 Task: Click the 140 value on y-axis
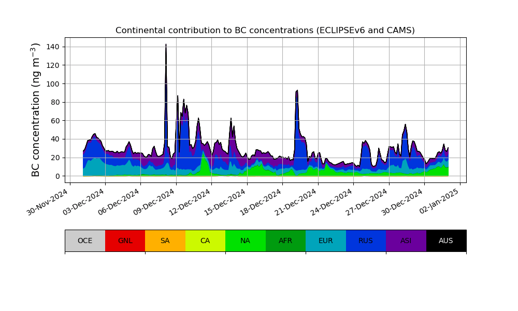point(53,47)
